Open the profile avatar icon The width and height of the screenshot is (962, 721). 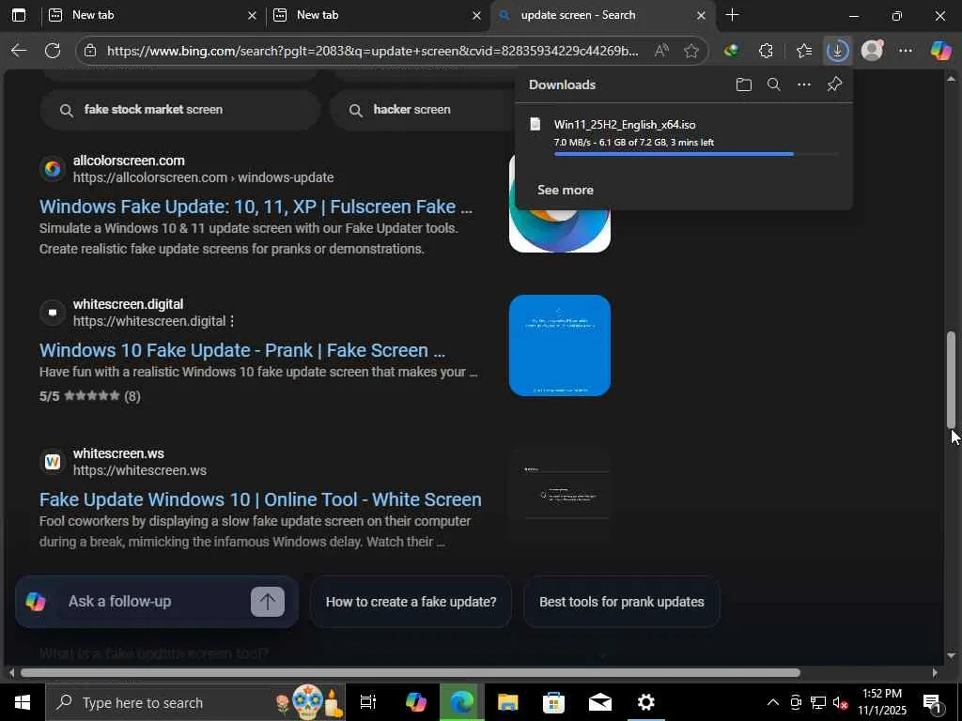872,51
